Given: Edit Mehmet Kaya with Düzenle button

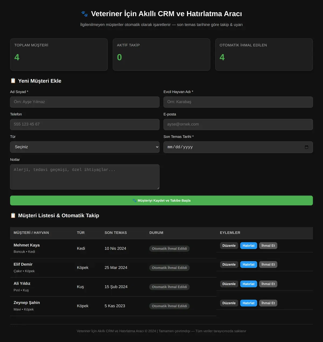Looking at the screenshot, I should pyautogui.click(x=229, y=245).
